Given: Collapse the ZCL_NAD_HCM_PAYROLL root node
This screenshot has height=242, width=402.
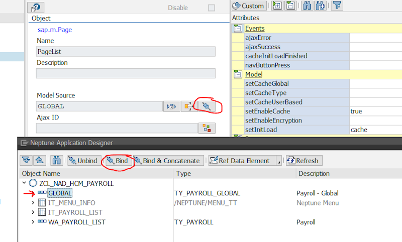Looking at the screenshot, I should coord(24,183).
